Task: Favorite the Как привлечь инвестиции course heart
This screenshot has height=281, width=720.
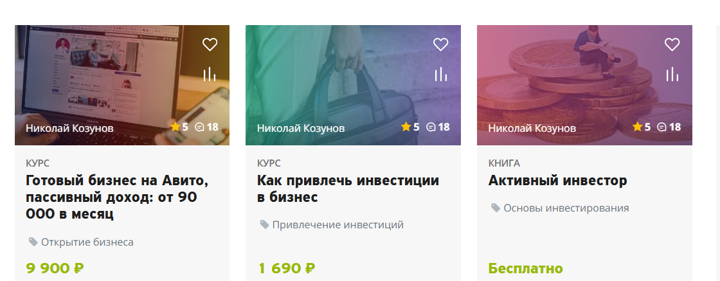Action: 441,44
